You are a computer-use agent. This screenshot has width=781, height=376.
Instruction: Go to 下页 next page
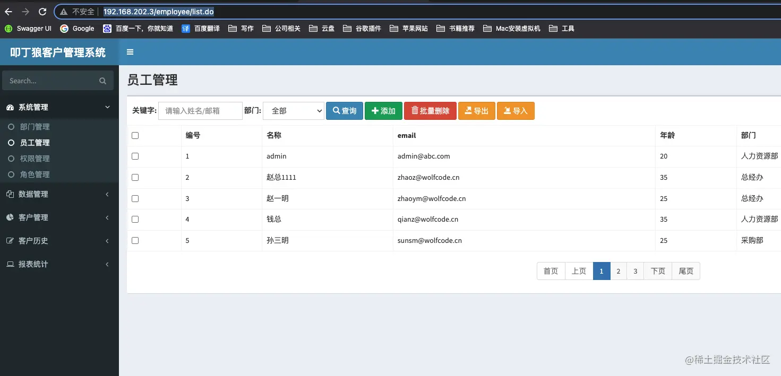pos(658,271)
